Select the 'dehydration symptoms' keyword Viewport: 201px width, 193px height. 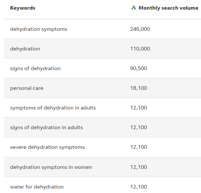[x=39, y=29]
